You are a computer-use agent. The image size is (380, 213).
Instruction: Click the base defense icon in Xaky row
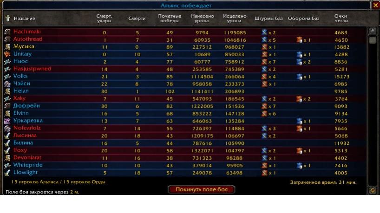click(x=299, y=99)
